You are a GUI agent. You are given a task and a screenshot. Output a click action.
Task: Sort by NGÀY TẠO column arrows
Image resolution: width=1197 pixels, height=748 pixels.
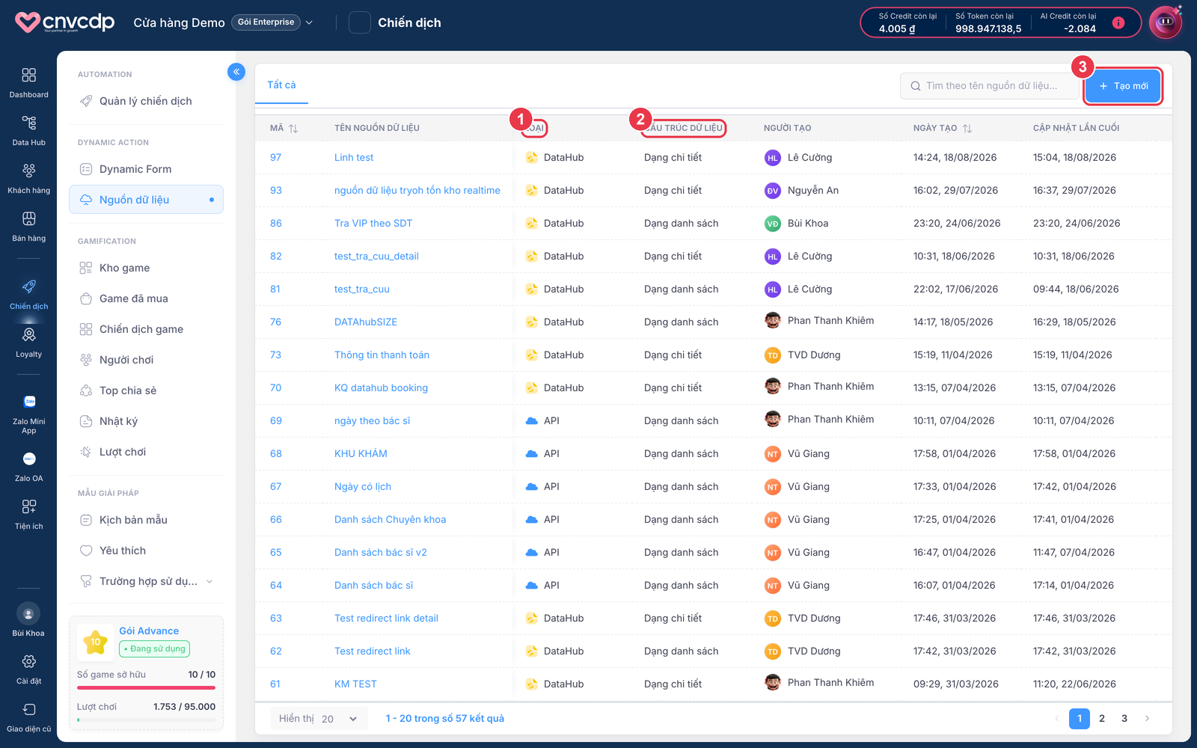967,129
